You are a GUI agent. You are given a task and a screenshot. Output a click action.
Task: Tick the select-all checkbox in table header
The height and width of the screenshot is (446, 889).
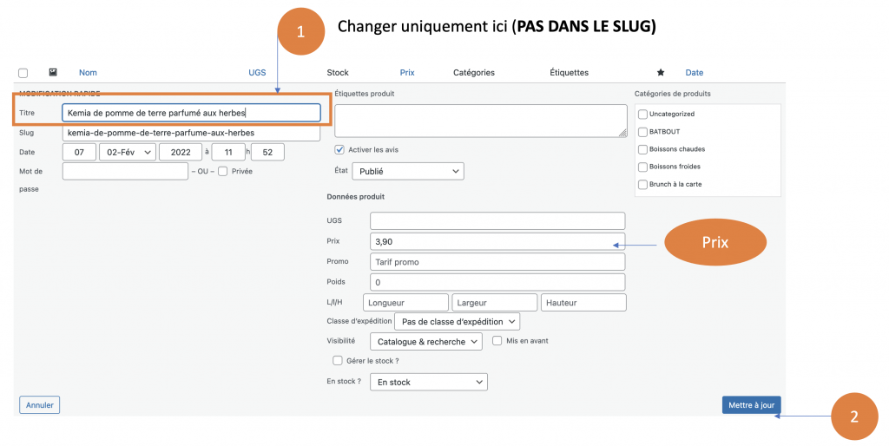(x=23, y=73)
